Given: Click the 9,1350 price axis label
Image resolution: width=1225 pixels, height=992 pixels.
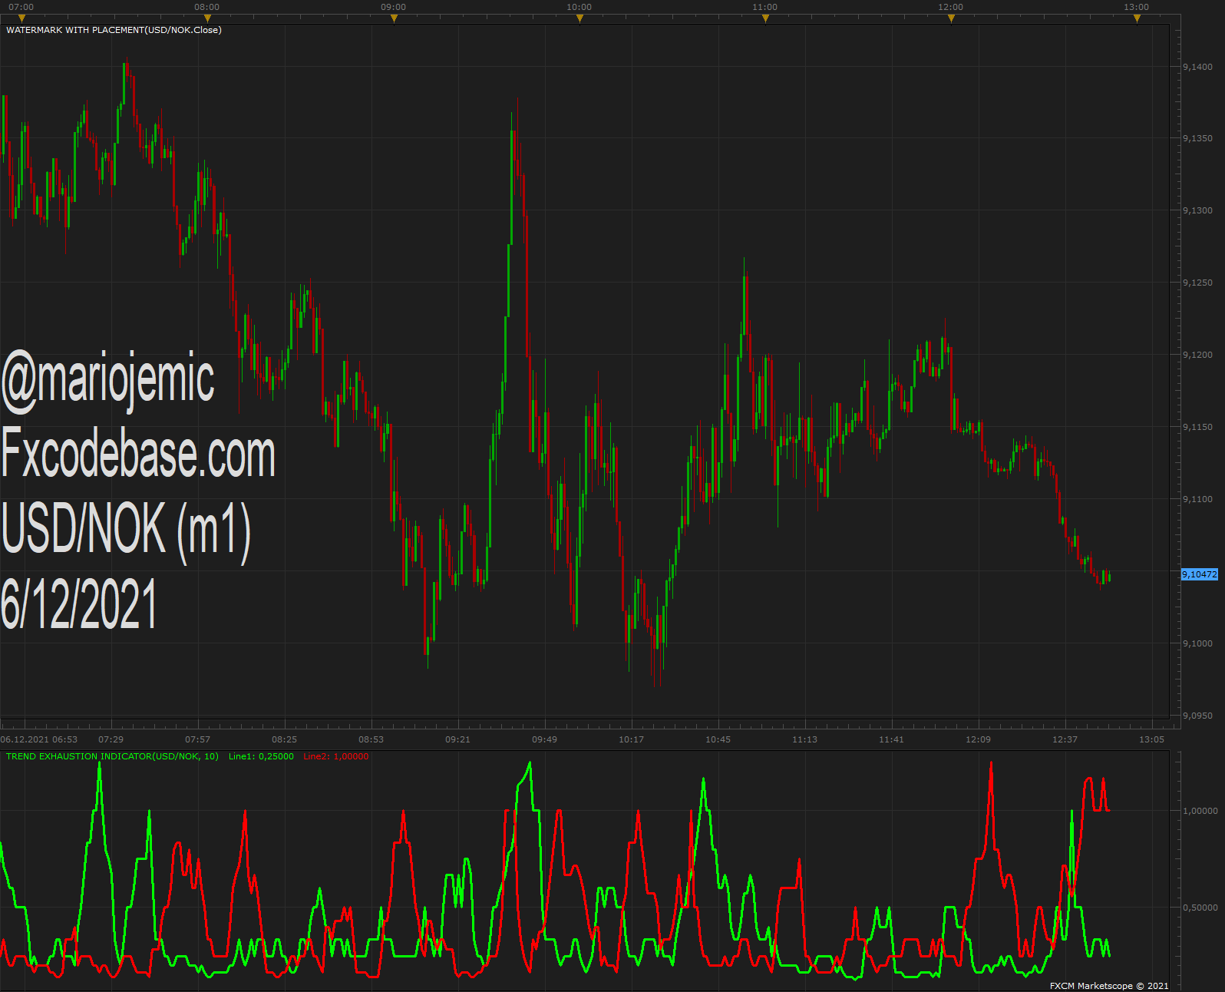Looking at the screenshot, I should click(x=1197, y=138).
